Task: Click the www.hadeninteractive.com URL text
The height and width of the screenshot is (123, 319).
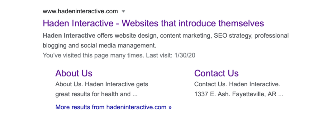Action: click(x=80, y=11)
